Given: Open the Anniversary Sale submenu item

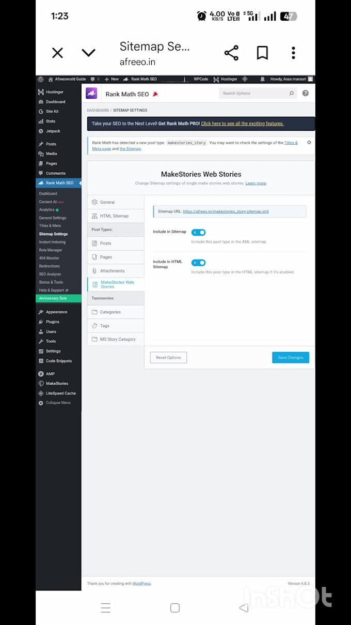Looking at the screenshot, I should pyautogui.click(x=58, y=298).
